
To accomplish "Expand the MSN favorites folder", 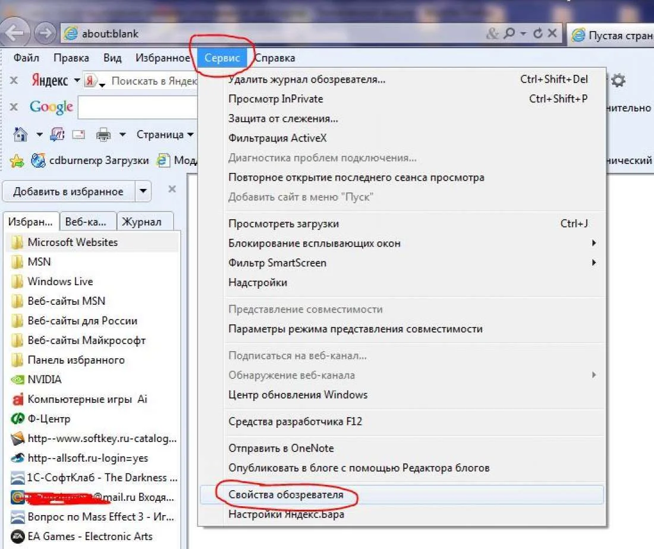I will coord(31,262).
